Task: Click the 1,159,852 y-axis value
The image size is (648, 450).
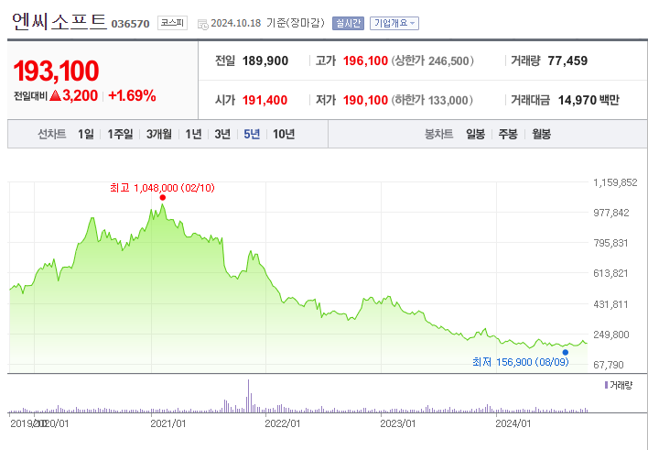Action: pos(615,182)
